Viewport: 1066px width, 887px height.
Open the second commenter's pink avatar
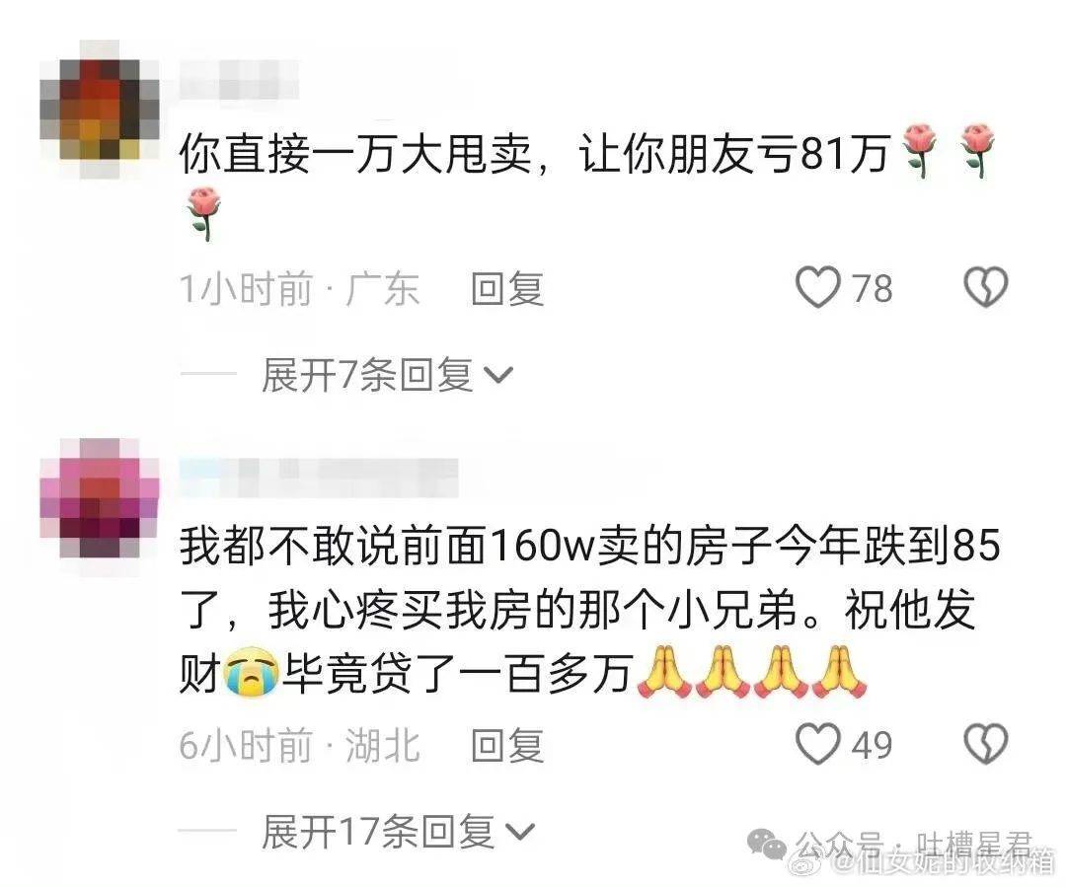pyautogui.click(x=100, y=499)
